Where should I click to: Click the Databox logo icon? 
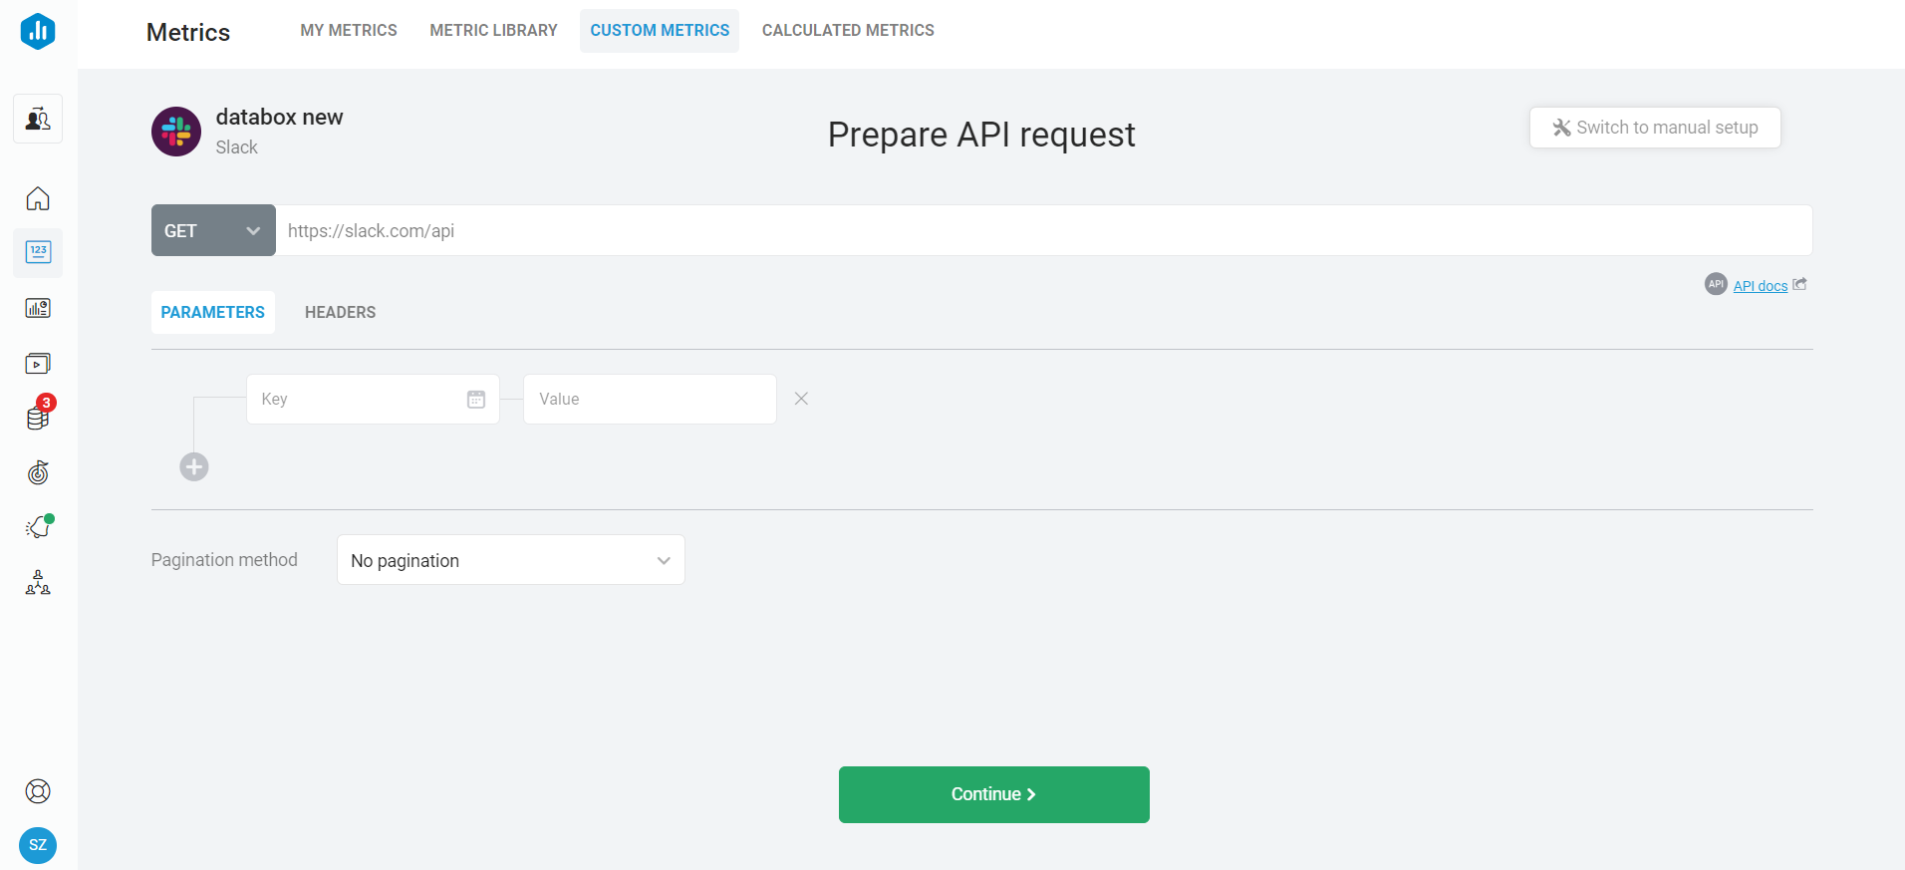pyautogui.click(x=38, y=31)
